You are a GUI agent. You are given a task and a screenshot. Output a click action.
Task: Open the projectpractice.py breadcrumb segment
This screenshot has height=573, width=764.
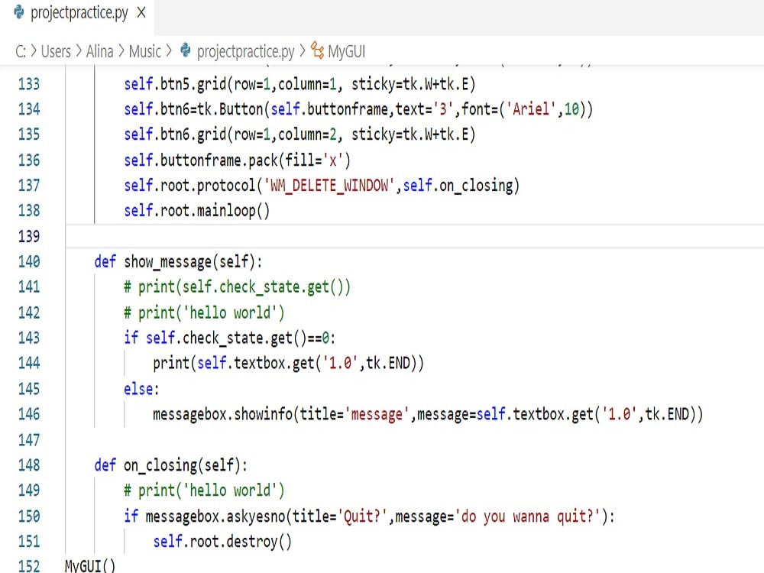pos(245,52)
